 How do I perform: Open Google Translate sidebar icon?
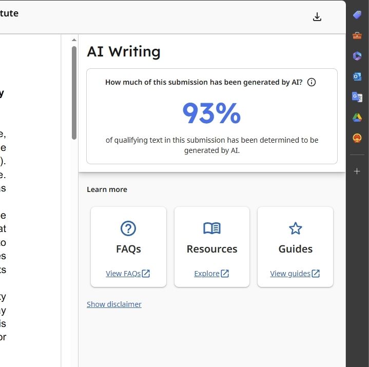[x=357, y=97]
